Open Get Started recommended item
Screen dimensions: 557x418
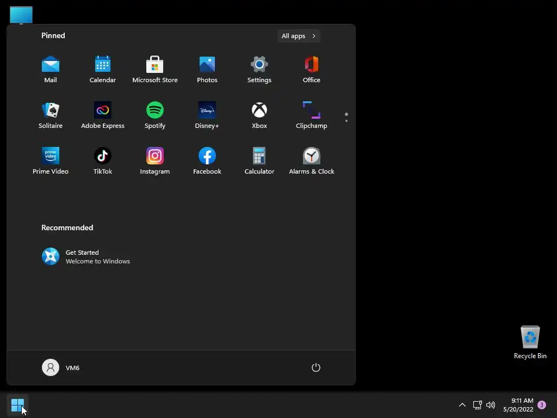[86, 257]
